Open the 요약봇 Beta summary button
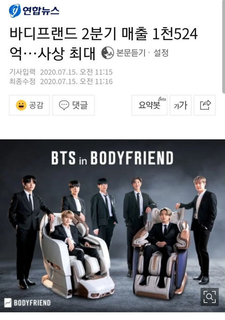 pos(149,105)
